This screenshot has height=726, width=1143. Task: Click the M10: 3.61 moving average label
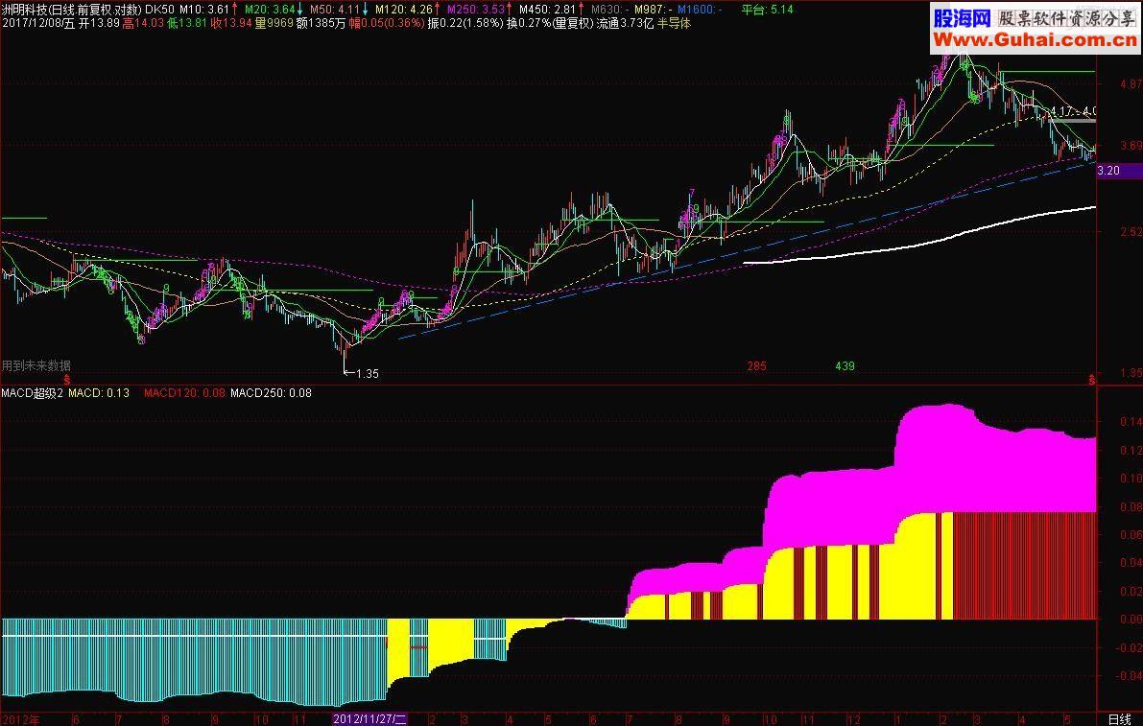click(204, 10)
